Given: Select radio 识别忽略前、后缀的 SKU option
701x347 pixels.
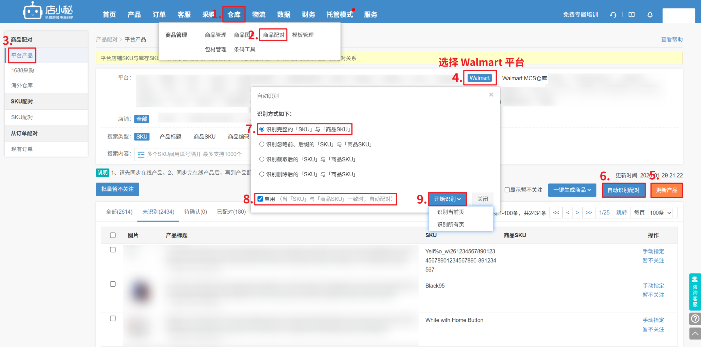Looking at the screenshot, I should 262,144.
